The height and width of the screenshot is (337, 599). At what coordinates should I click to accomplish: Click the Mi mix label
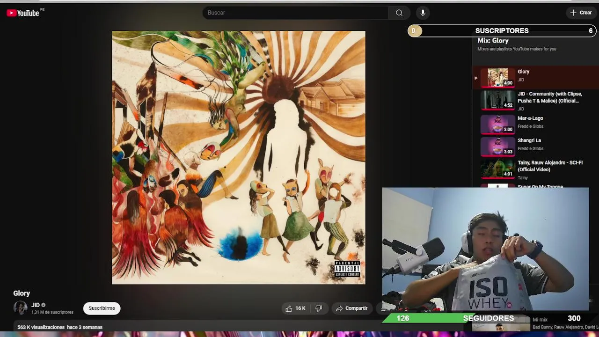pyautogui.click(x=540, y=320)
